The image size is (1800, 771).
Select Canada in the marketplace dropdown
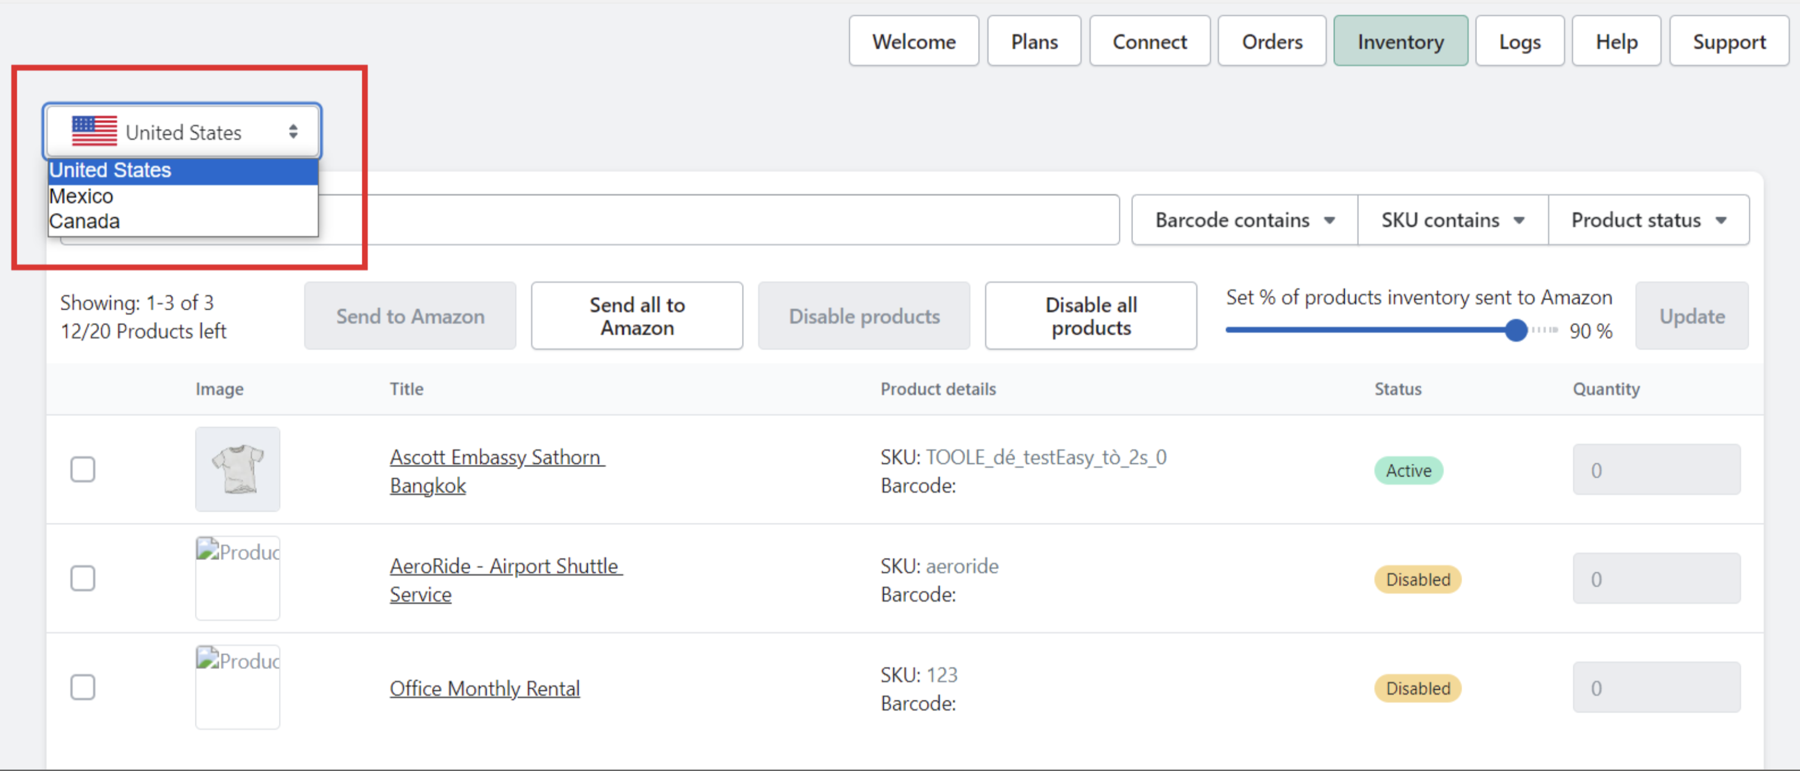pos(85,222)
